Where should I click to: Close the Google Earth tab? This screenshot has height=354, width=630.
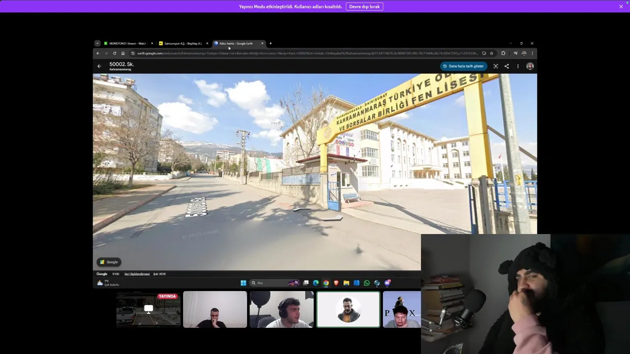pyautogui.click(x=262, y=43)
